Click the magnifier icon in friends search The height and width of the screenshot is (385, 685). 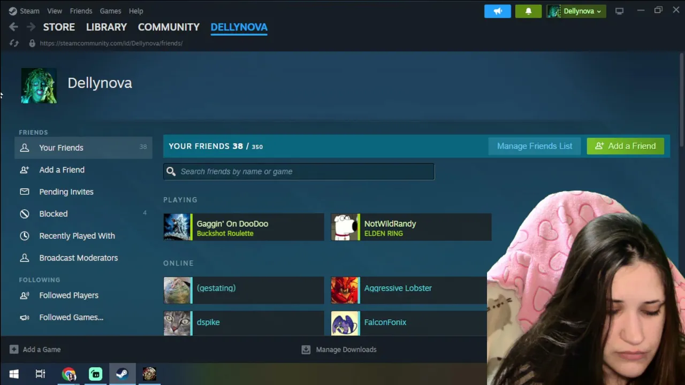pos(171,172)
